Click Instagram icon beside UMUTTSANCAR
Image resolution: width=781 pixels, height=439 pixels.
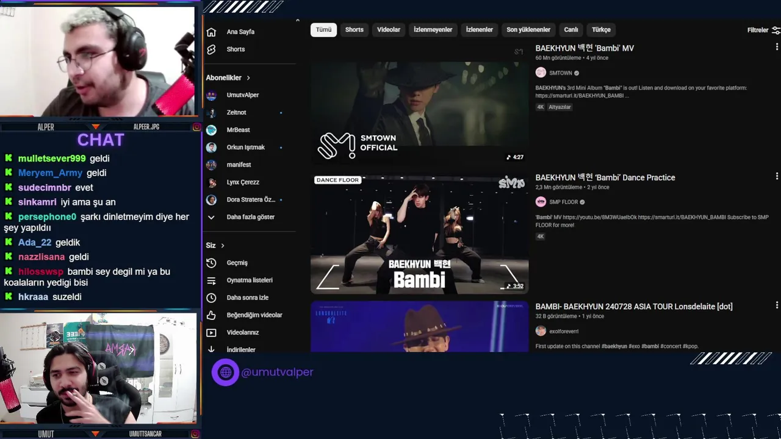click(196, 434)
